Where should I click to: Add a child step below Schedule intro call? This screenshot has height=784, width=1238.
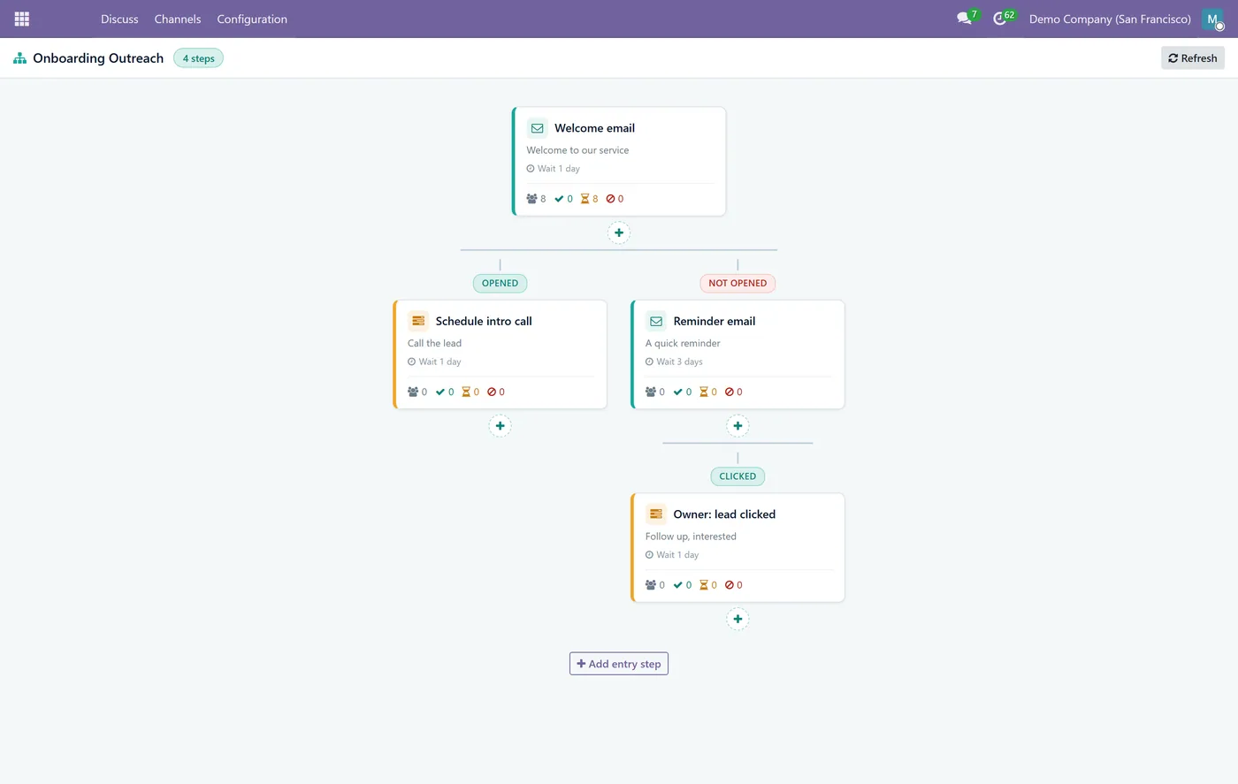point(500,426)
